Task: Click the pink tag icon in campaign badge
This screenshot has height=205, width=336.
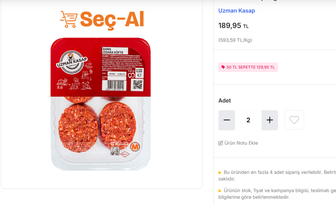Action: (x=223, y=67)
